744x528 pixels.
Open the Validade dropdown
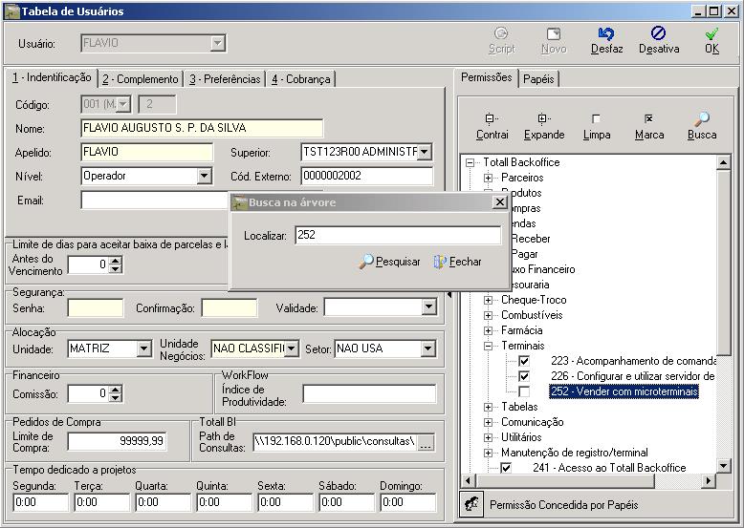428,306
